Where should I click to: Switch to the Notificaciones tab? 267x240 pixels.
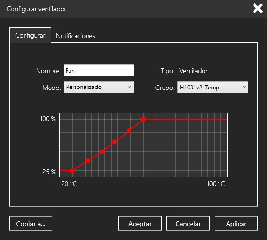(76, 36)
